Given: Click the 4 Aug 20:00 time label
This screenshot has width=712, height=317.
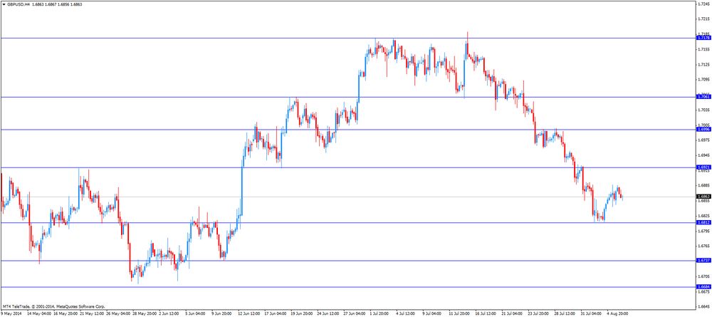Looking at the screenshot, I should click(x=619, y=313).
